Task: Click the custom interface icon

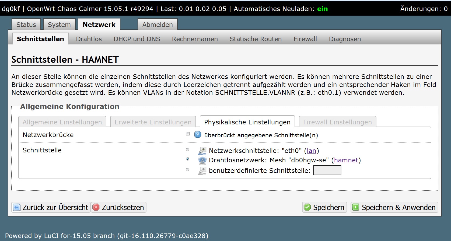Action: pos(202,171)
